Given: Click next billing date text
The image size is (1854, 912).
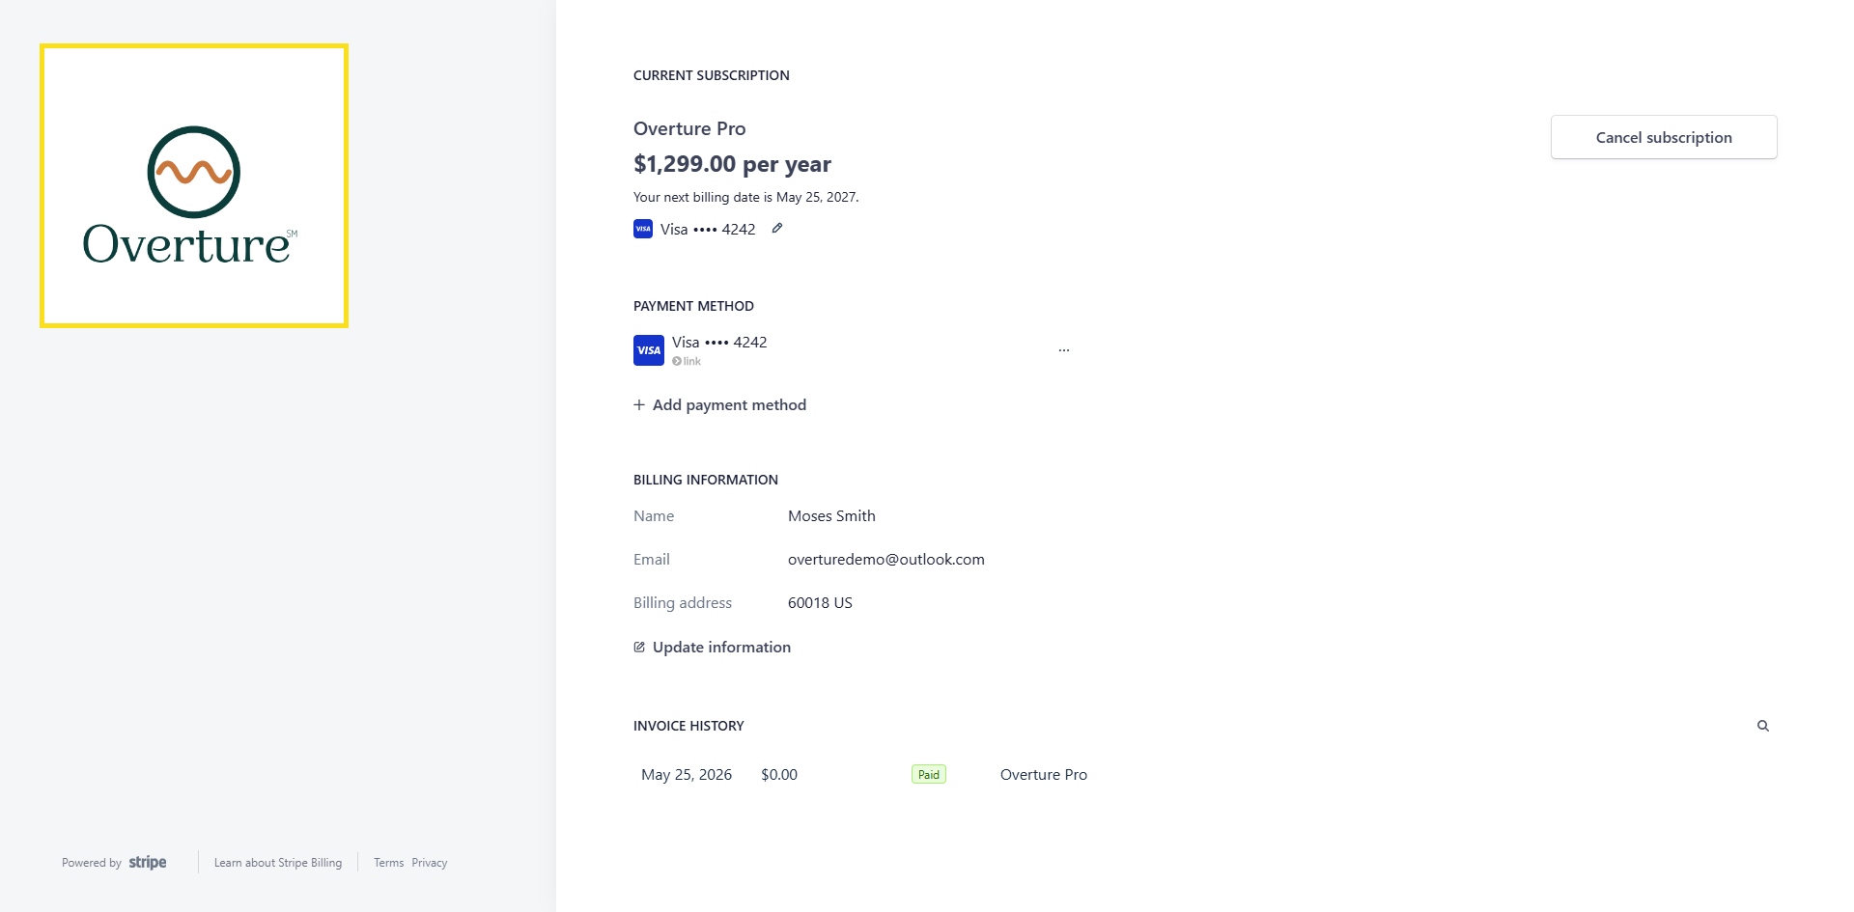Looking at the screenshot, I should [745, 197].
